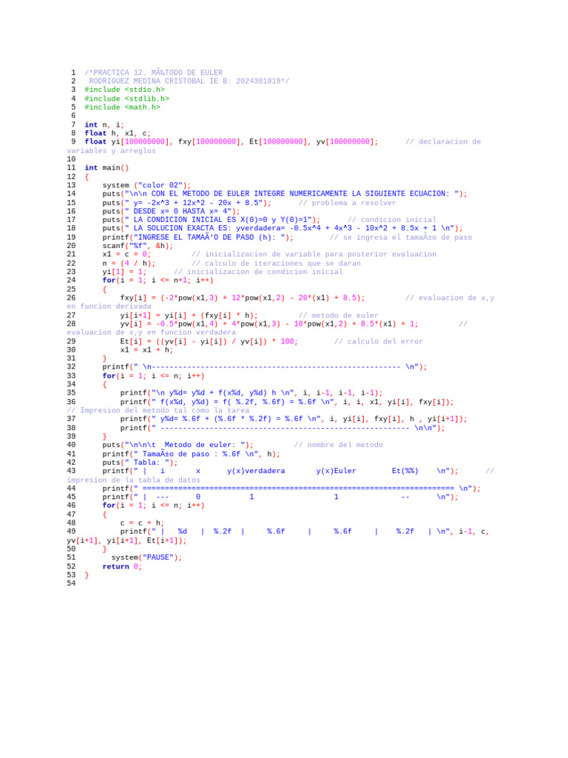Click the 'yi[1] = 1;' statement
The height and width of the screenshot is (758, 568).
click(x=124, y=272)
